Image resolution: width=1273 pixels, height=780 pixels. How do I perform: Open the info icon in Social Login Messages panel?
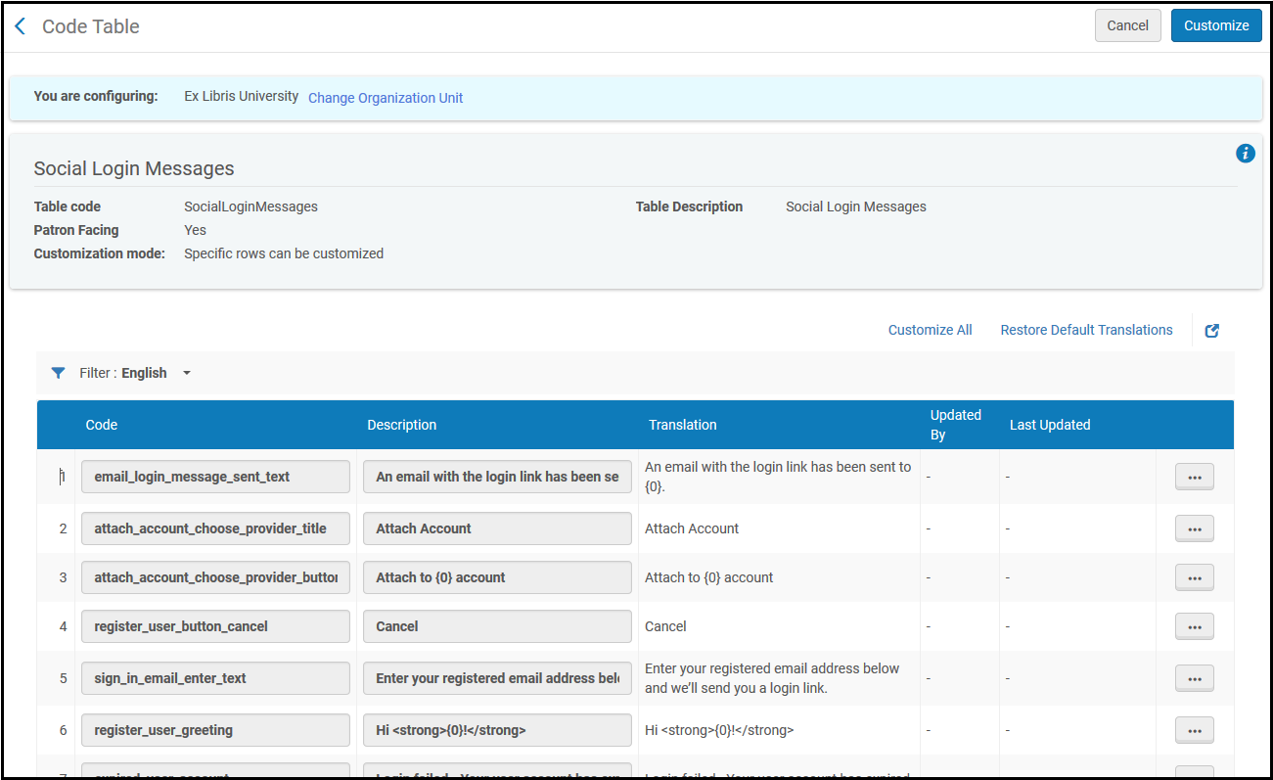(x=1245, y=153)
